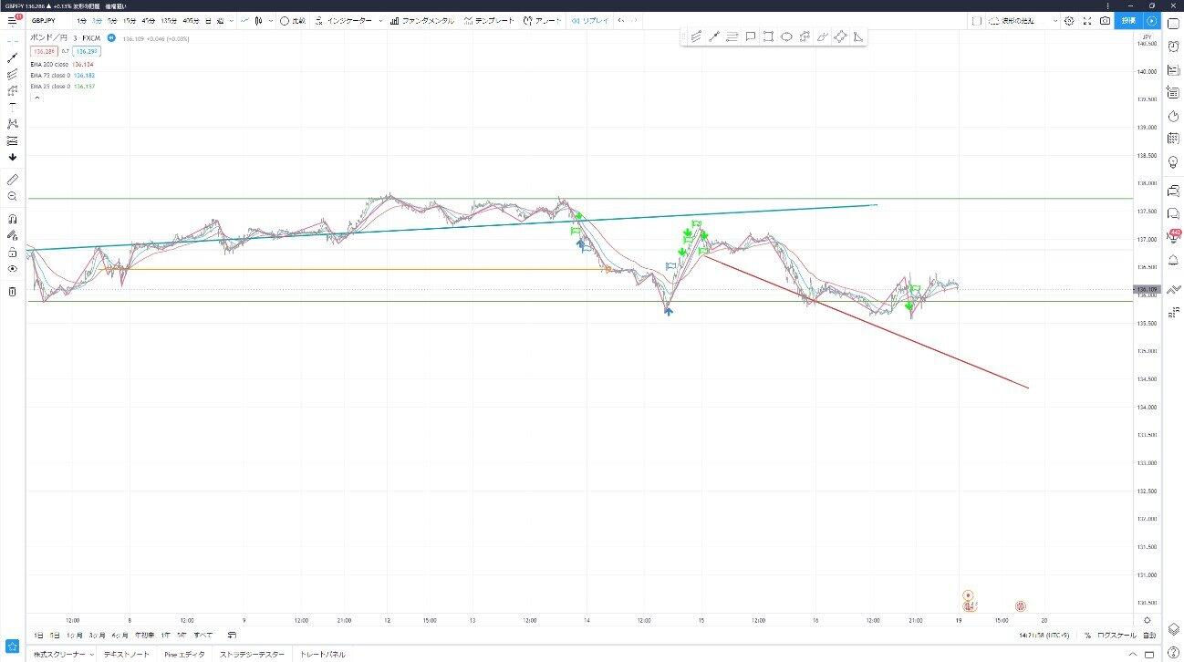Take a chart snapshot with the camera icon

(x=1105, y=21)
